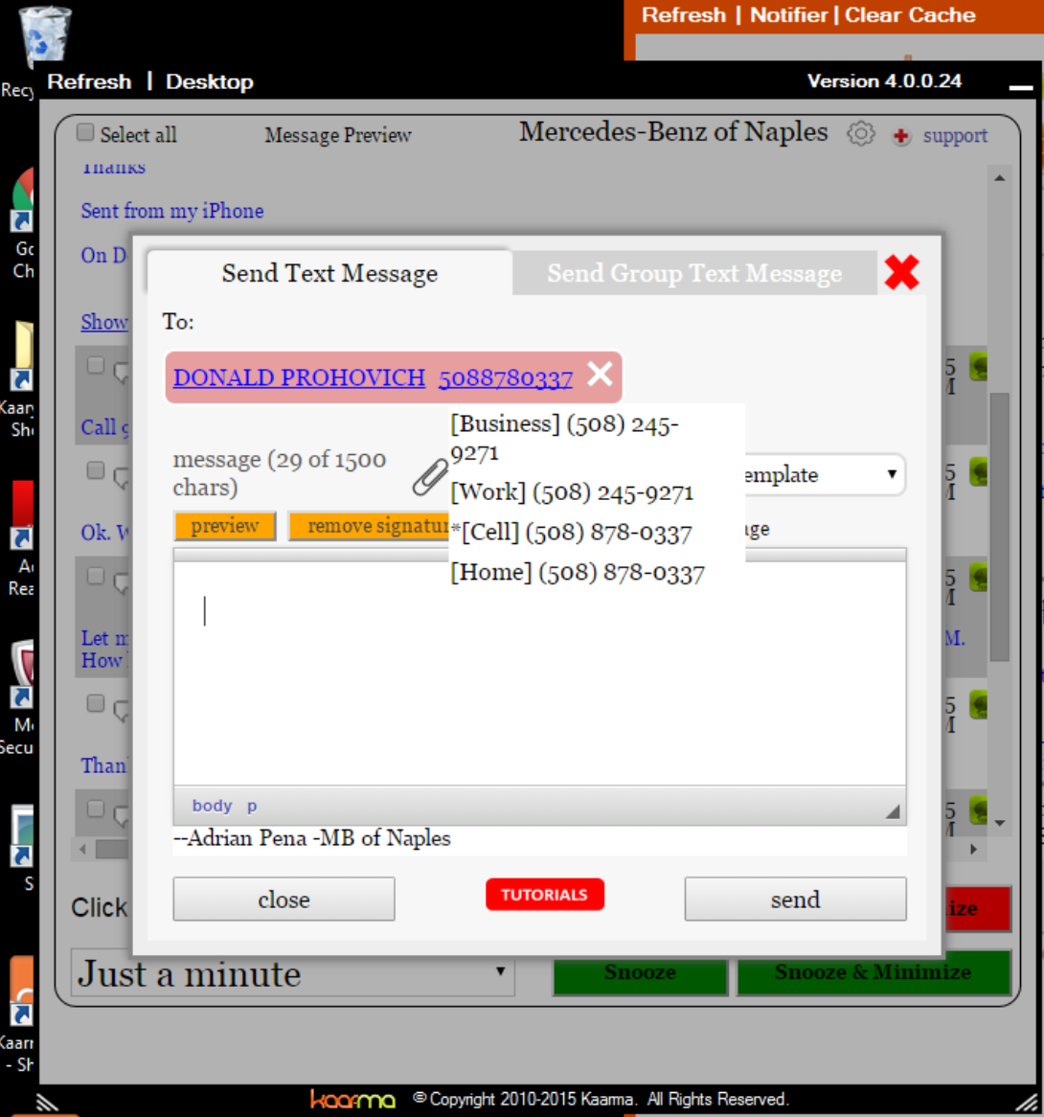Open Notifier in the orange top bar

[789, 15]
